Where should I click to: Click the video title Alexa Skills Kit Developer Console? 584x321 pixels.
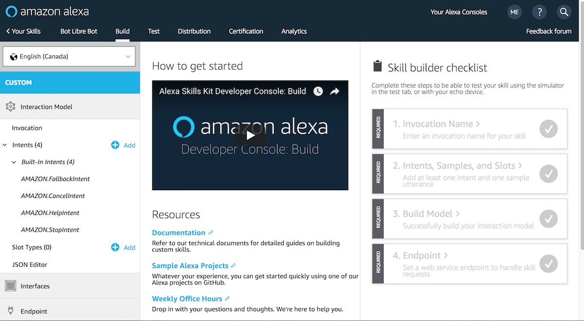point(233,91)
